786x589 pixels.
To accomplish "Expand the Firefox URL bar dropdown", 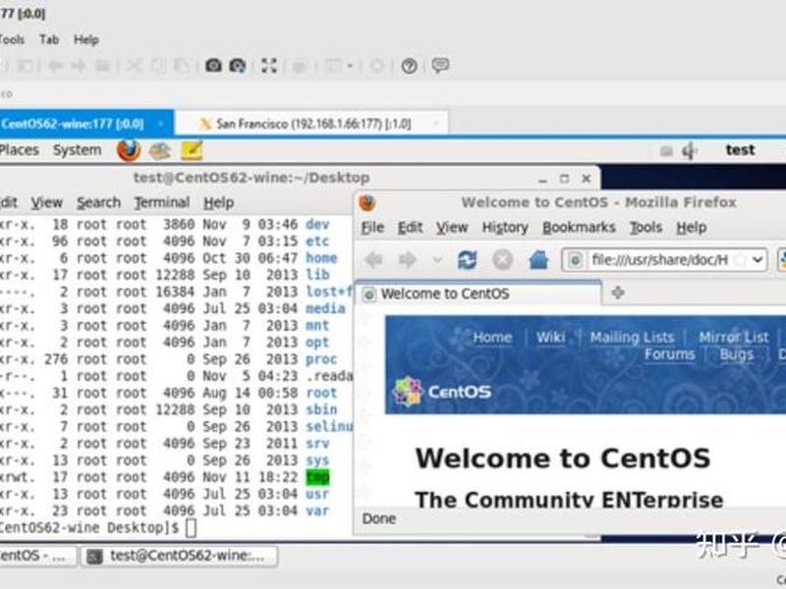I will [758, 260].
